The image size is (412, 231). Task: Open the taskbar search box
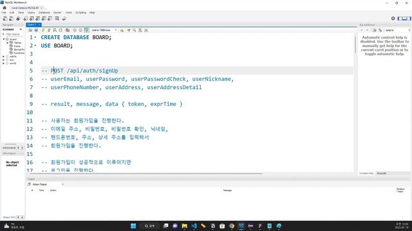tap(150, 226)
